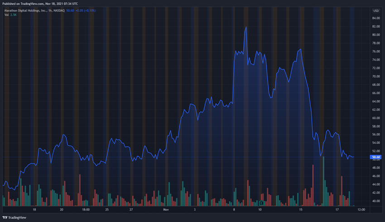Click the date label 3 on time axis
Screen dimensions: 385x222
coord(195,210)
